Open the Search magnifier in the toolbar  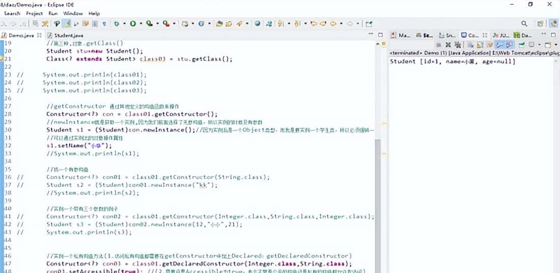(x=524, y=23)
